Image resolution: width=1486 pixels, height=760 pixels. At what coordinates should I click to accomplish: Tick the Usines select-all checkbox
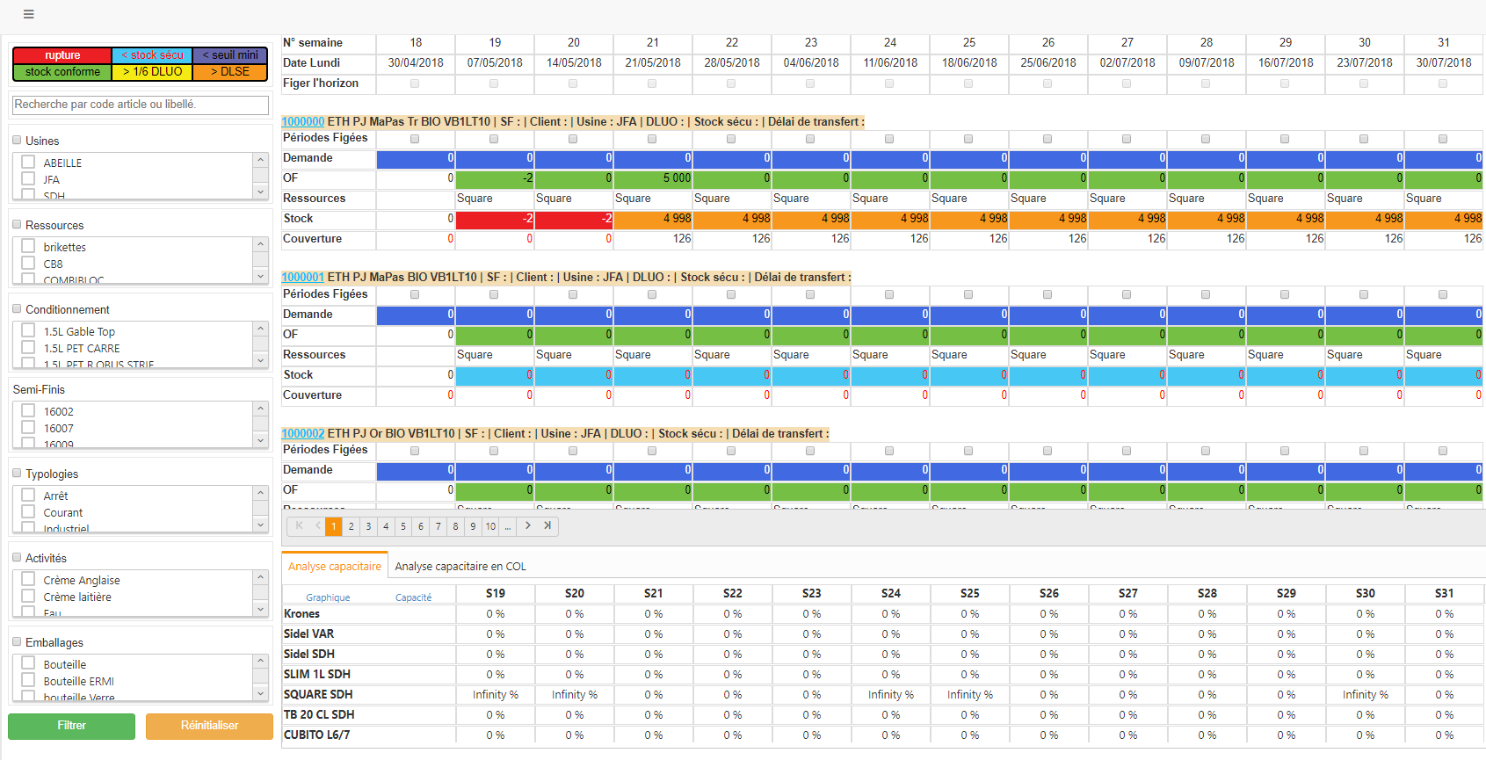[17, 140]
